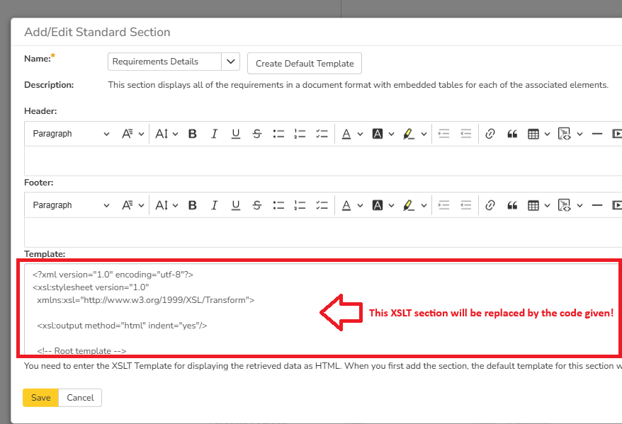This screenshot has width=622, height=424.
Task: Open the font family menu in the Footer toolbar
Action: click(132, 205)
